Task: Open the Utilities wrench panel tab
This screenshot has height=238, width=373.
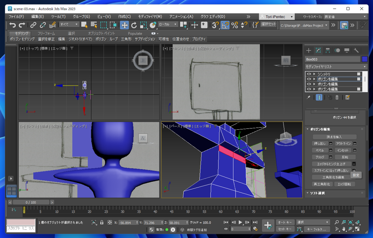Action: pyautogui.click(x=356, y=50)
